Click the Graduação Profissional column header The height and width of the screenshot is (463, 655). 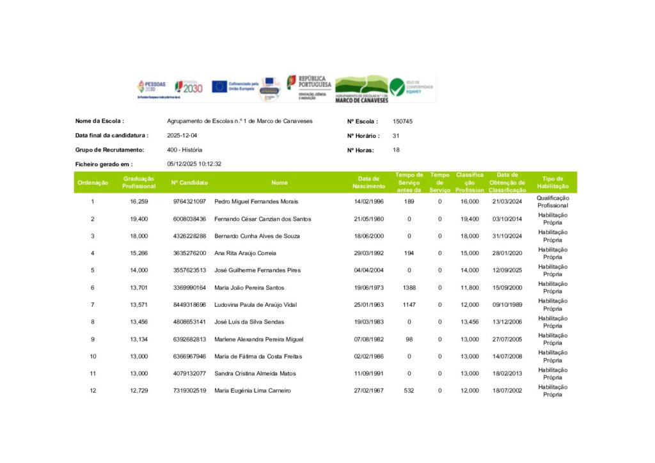click(x=139, y=183)
